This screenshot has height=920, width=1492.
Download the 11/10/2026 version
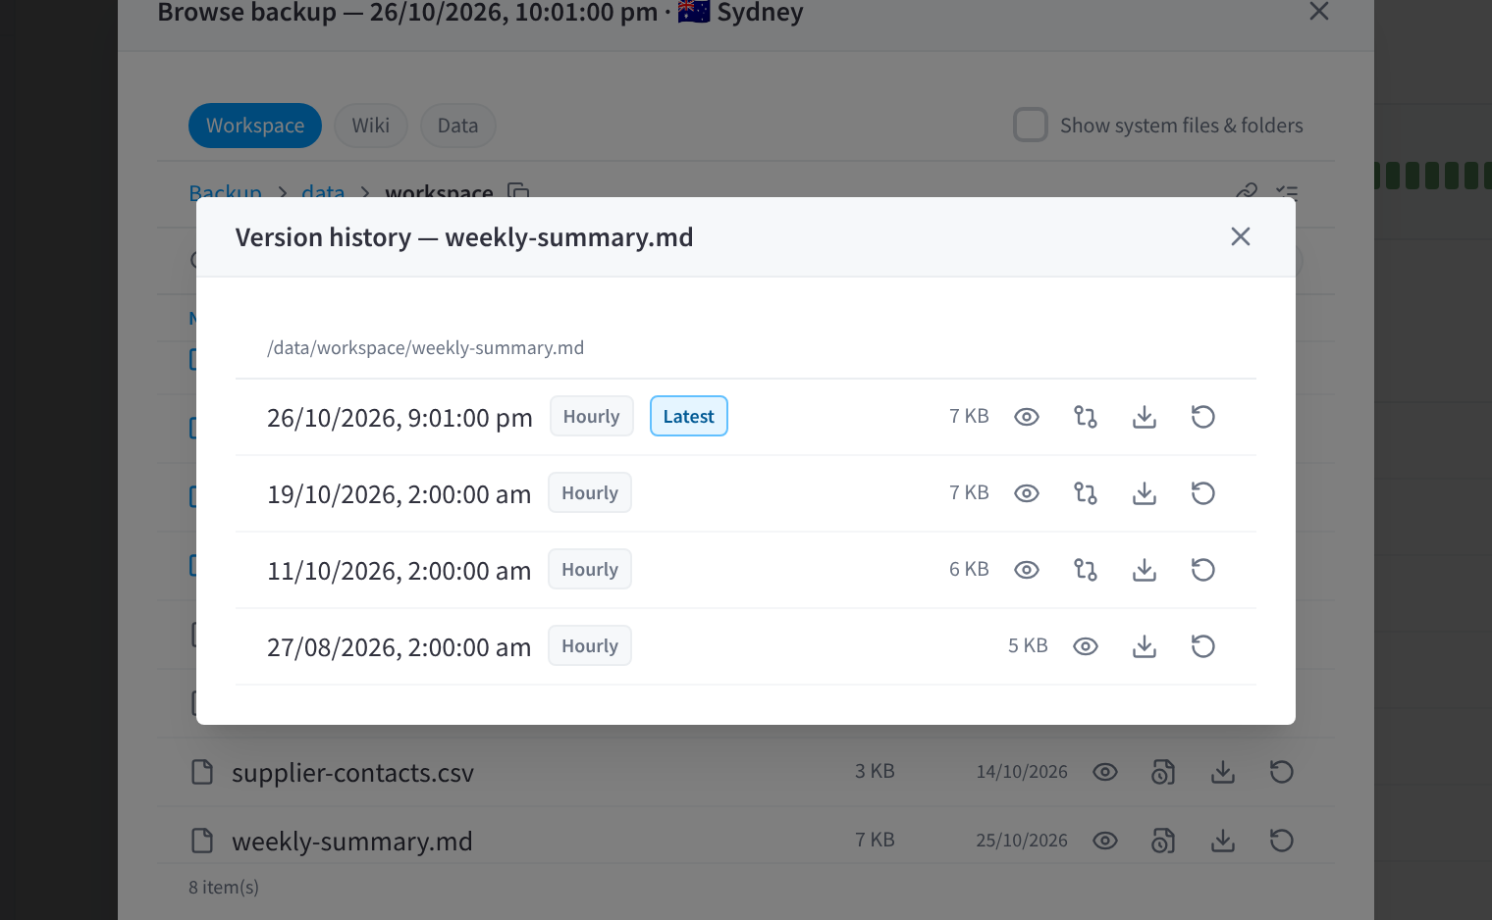[1145, 570]
